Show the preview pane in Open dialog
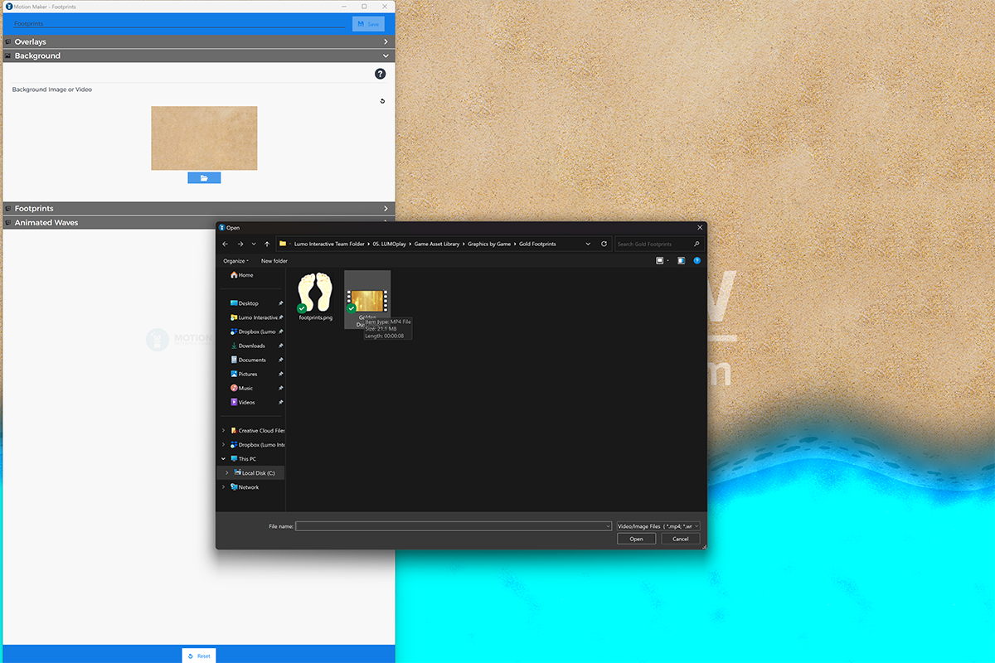 point(681,260)
